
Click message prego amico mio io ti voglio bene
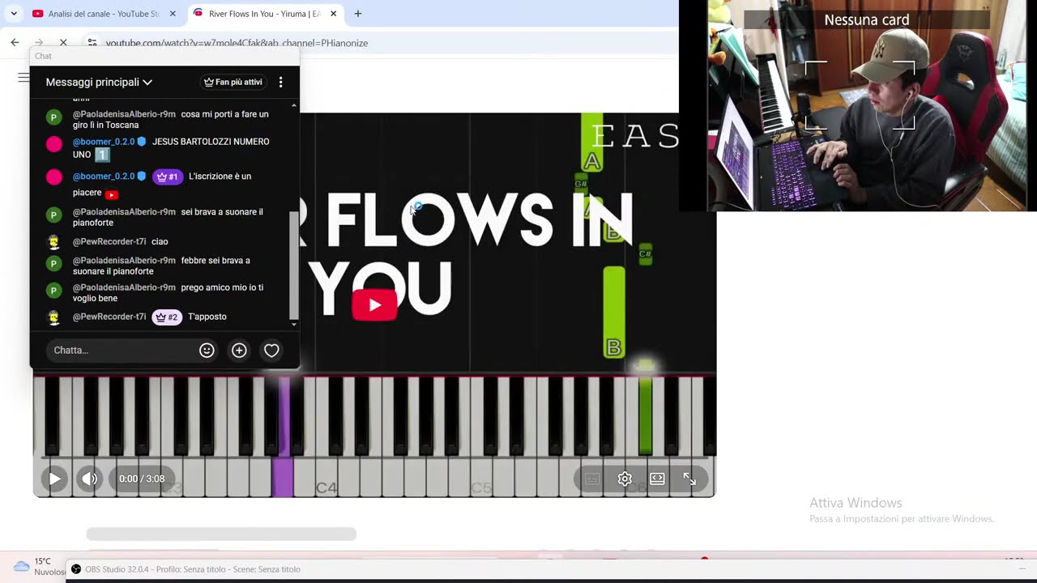click(168, 292)
